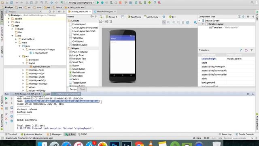The image size is (259, 146).
Task: Open Chrome from the macOS Dock
Action: pos(139,144)
